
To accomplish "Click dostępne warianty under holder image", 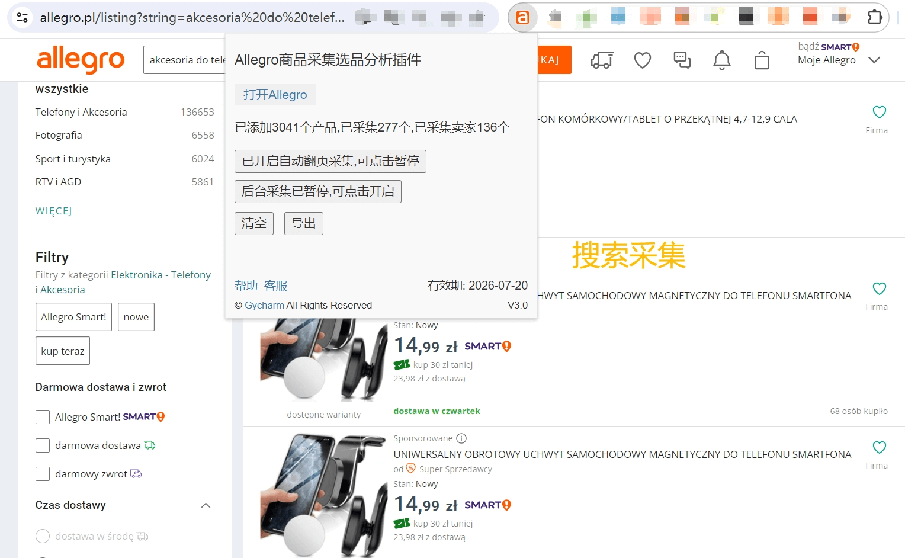I will point(324,415).
